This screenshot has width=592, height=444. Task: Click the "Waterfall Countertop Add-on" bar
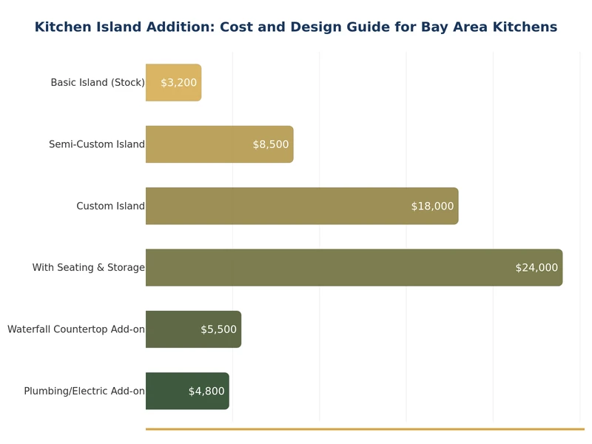(192, 329)
